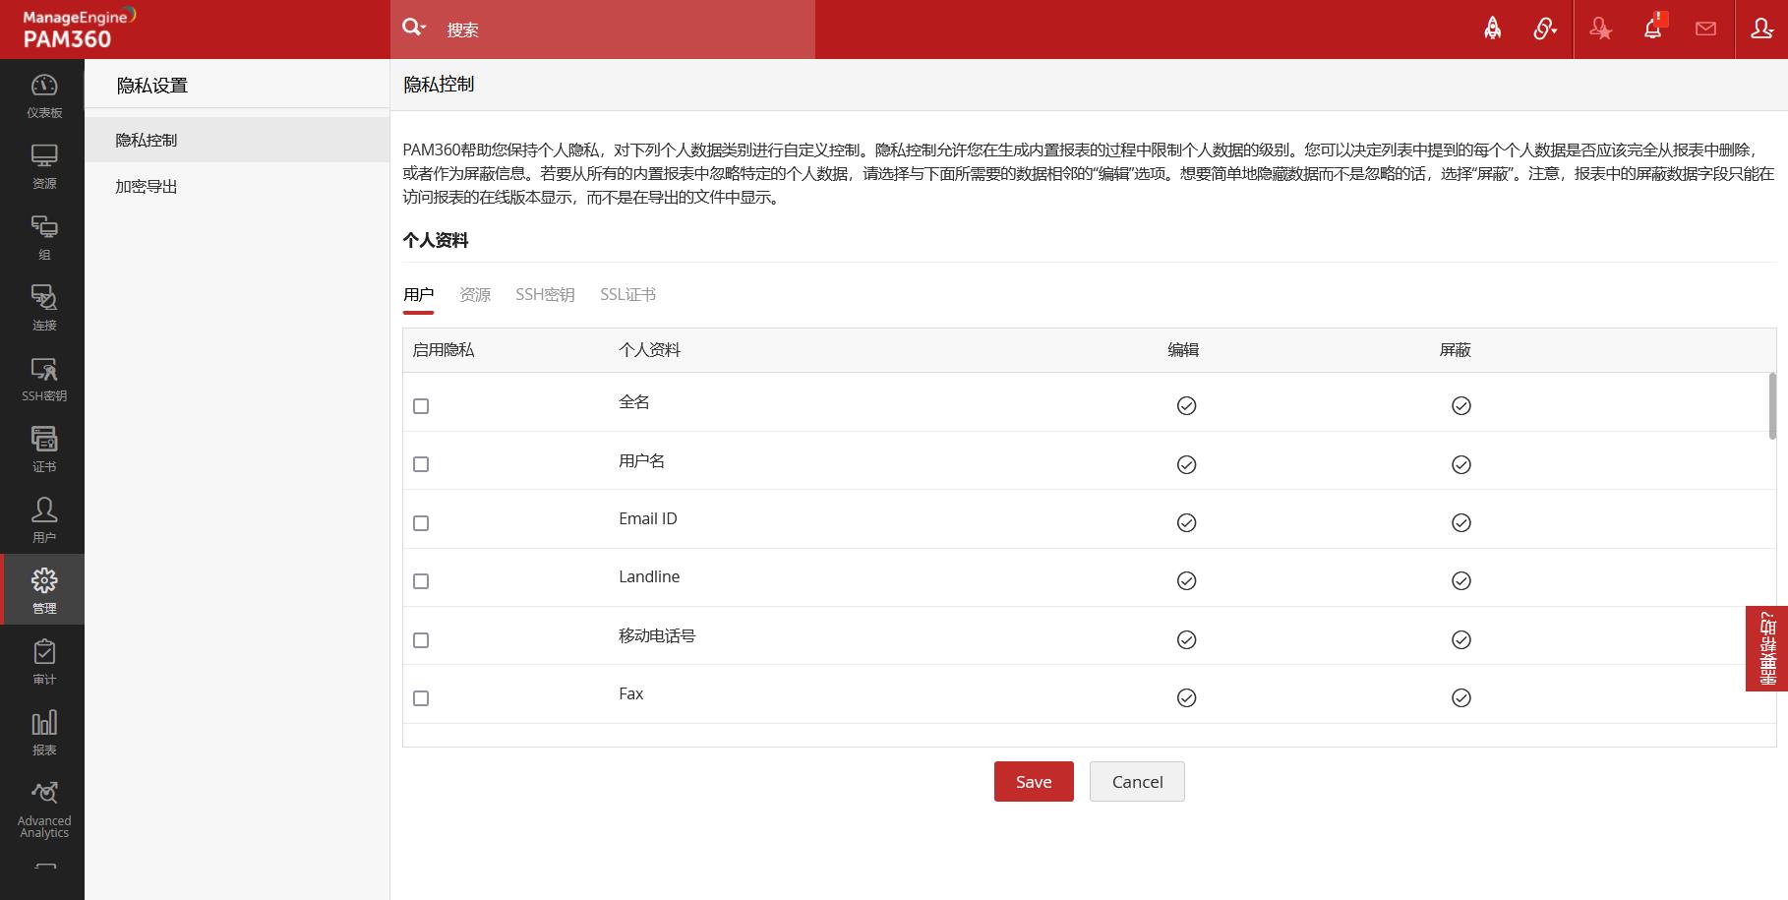Screen dimensions: 1788x900
Task: Open the search dropdown magnifier icon
Action: [413, 29]
